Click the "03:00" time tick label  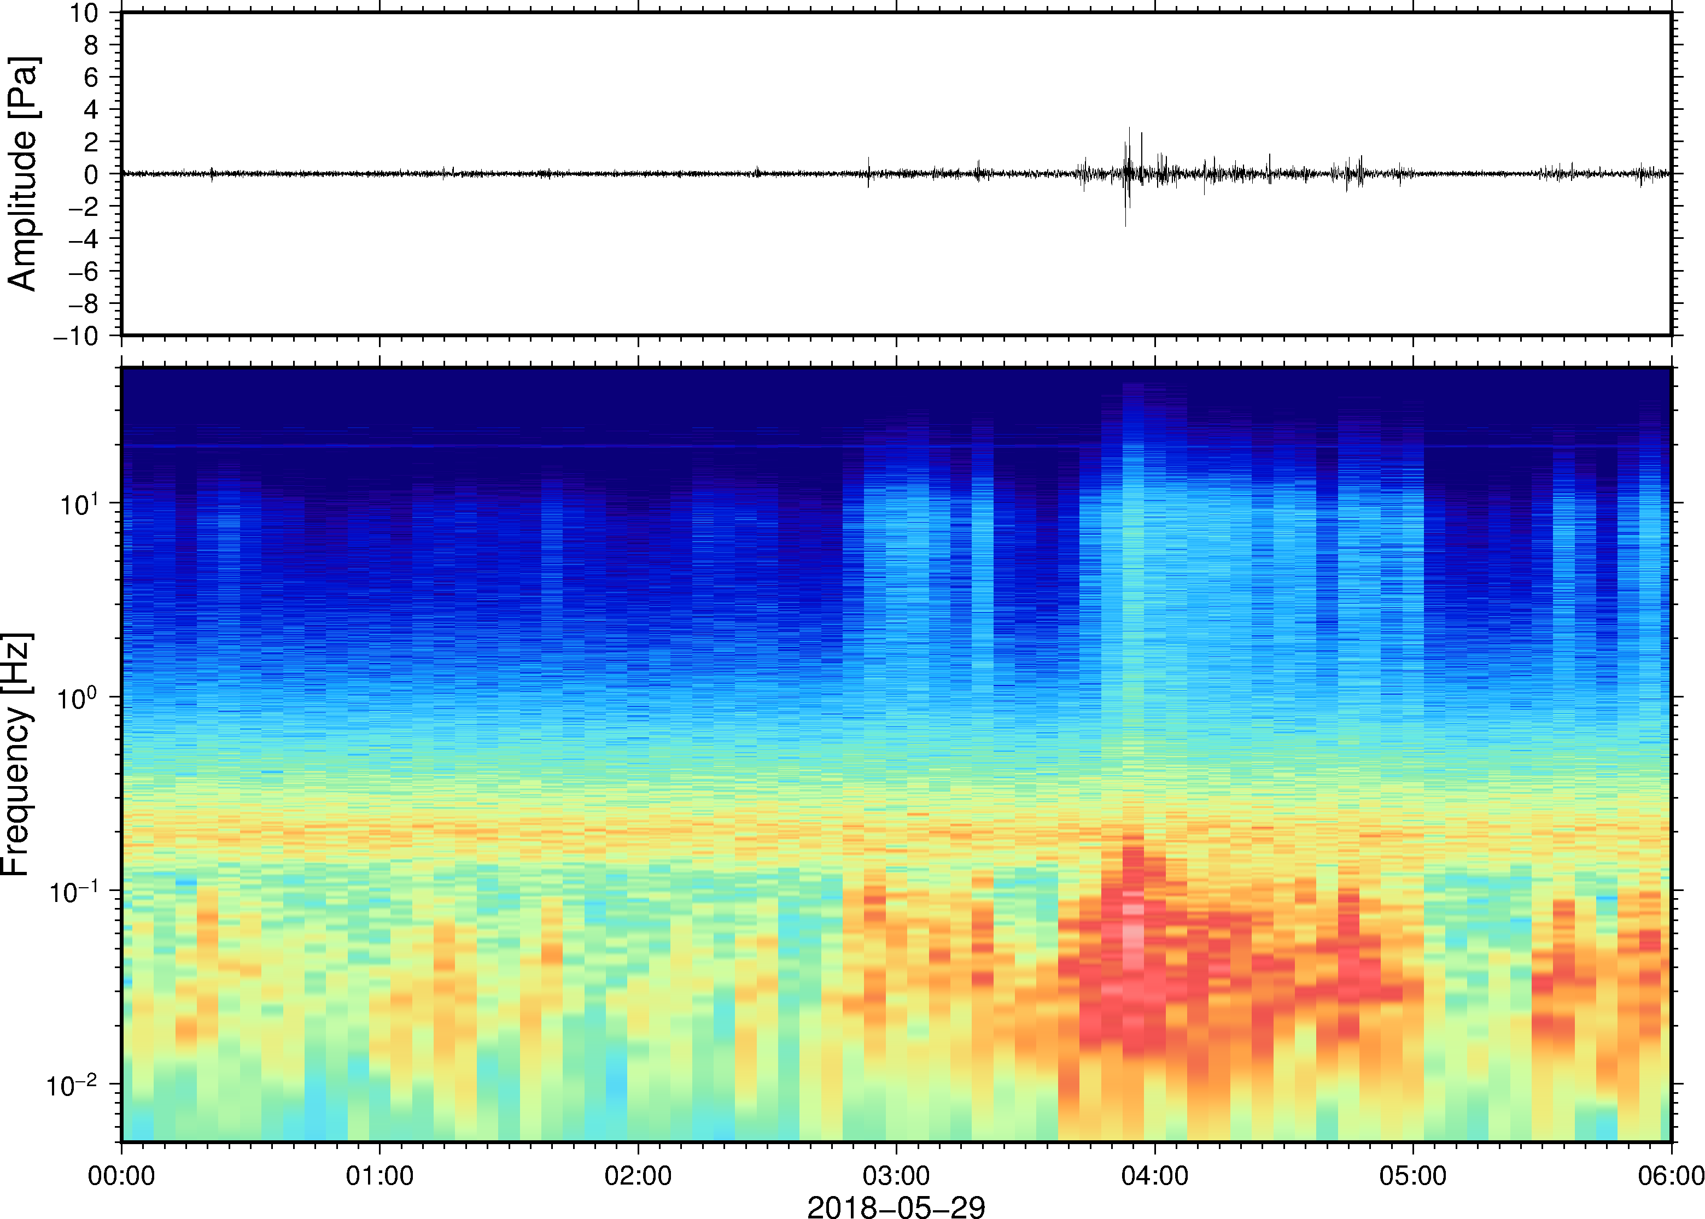click(x=896, y=1175)
